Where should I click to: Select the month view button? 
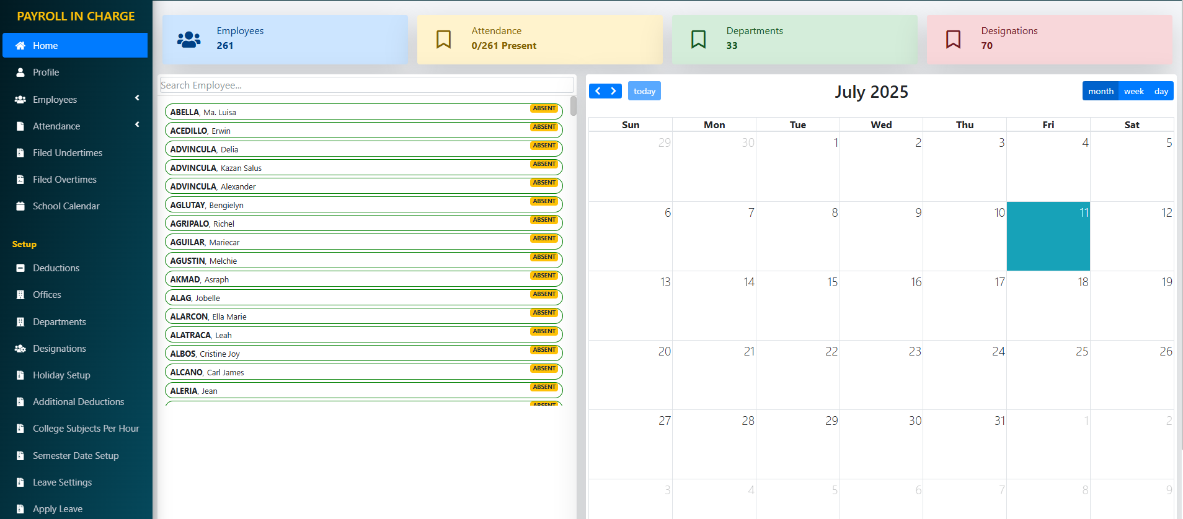coord(1101,91)
